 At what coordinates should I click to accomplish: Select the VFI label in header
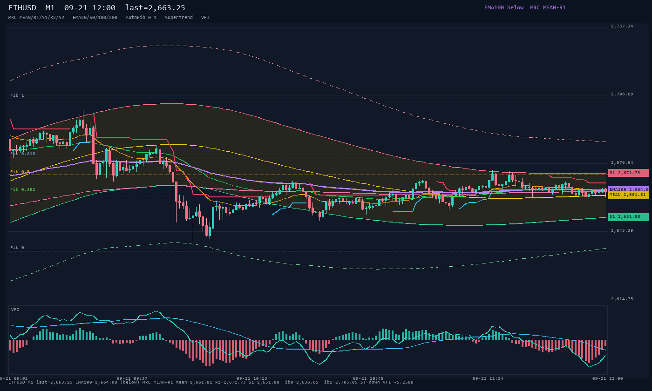(x=205, y=17)
